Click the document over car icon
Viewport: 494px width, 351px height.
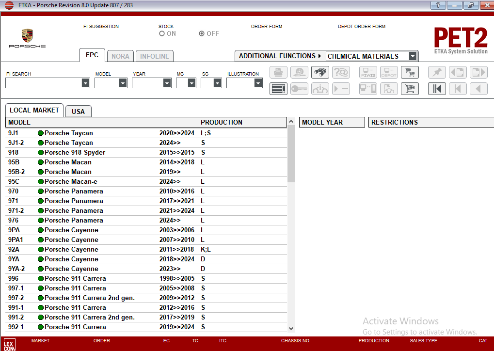pyautogui.click(x=389, y=89)
